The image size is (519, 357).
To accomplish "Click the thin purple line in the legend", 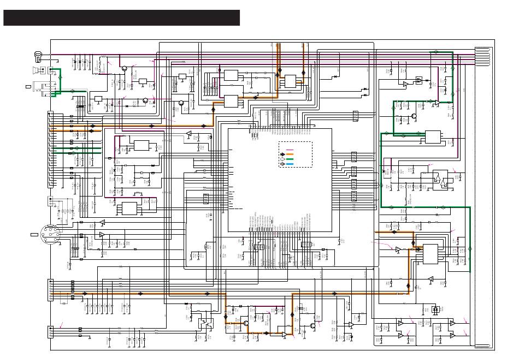I will point(290,150).
